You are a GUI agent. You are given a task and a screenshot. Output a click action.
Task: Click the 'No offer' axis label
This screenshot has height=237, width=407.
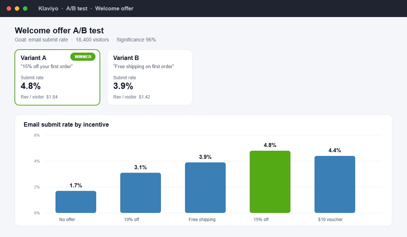(x=67, y=220)
